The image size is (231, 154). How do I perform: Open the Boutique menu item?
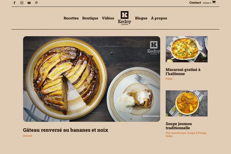tap(90, 18)
